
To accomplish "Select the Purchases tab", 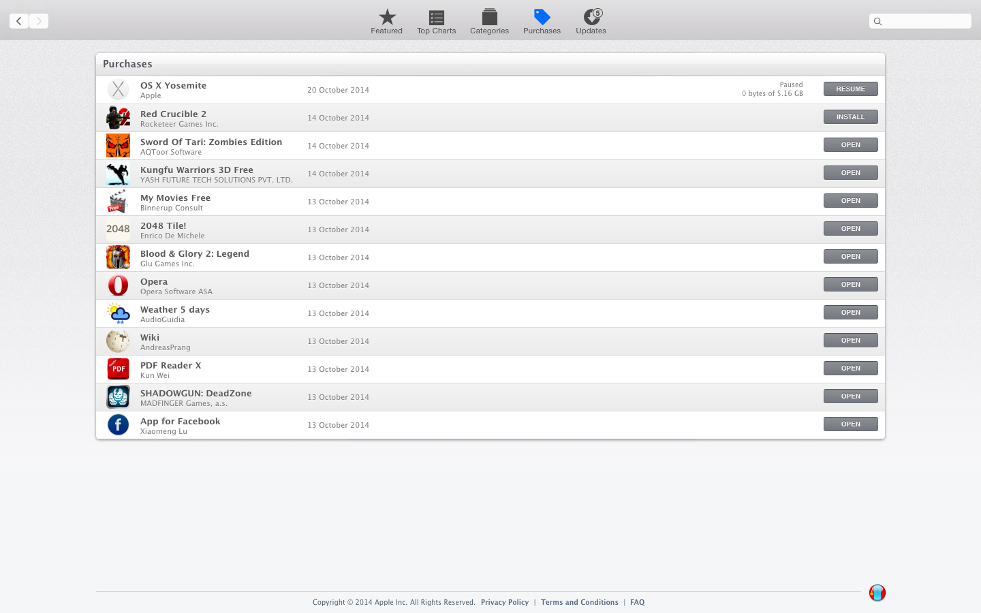I will pos(542,21).
